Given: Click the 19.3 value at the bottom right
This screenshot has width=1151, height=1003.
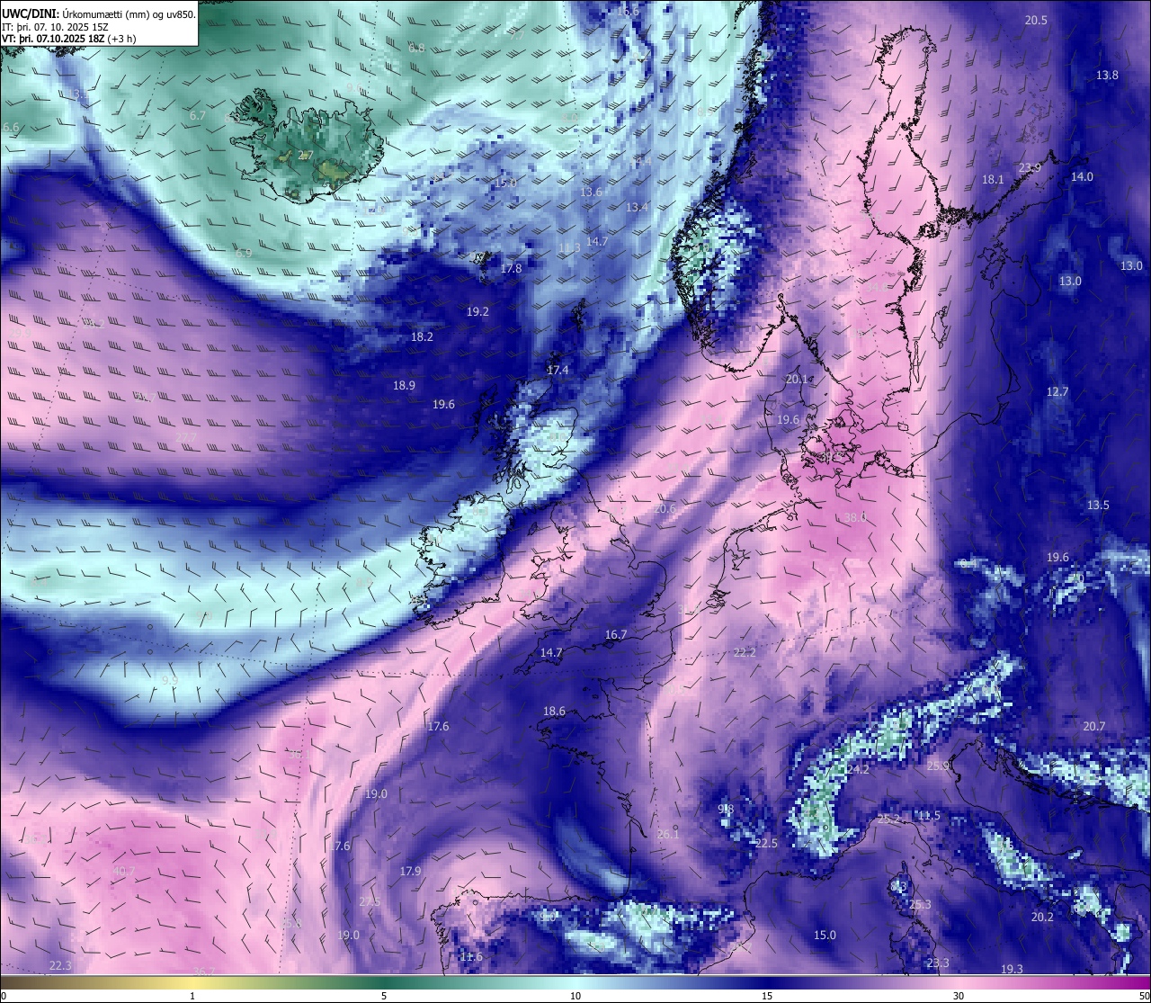Looking at the screenshot, I should (1012, 968).
